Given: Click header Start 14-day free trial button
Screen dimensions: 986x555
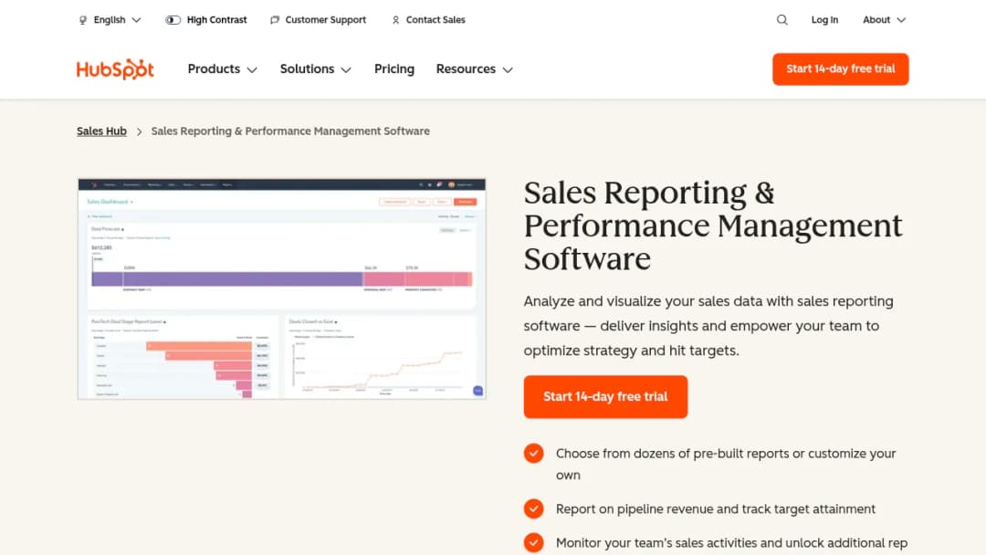Looking at the screenshot, I should click(x=840, y=69).
